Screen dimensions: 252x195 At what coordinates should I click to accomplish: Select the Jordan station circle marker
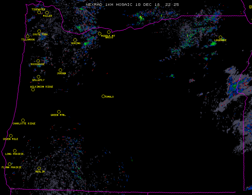(x=60, y=70)
